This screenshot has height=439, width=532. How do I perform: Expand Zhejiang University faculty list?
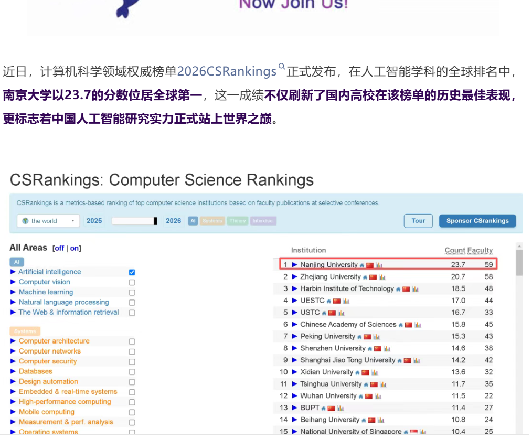(x=294, y=276)
